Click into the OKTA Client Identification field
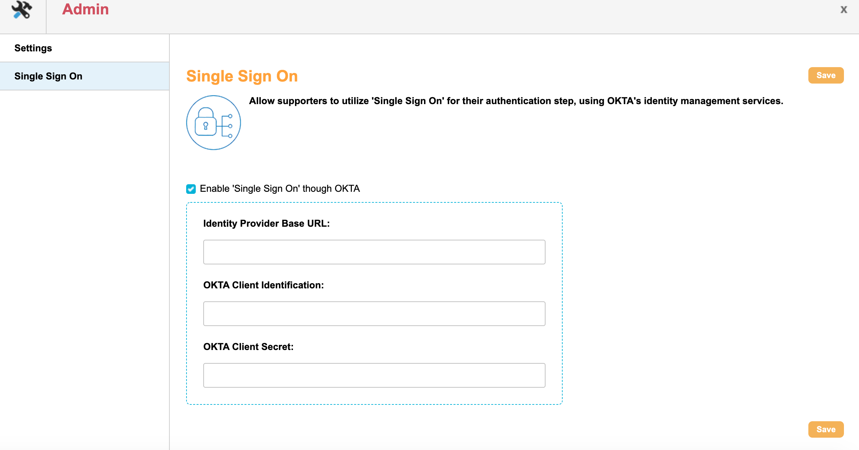859x450 pixels. tap(374, 314)
